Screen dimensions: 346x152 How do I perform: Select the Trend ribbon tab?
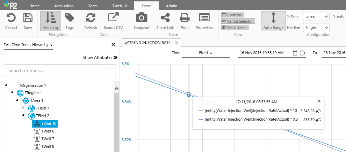[x=146, y=6]
